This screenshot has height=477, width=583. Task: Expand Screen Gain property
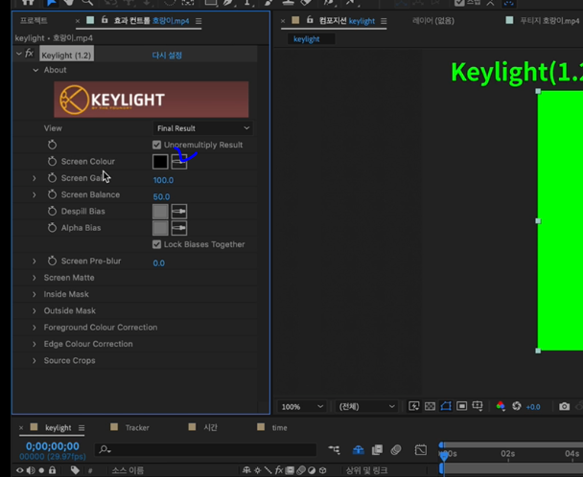(x=35, y=178)
